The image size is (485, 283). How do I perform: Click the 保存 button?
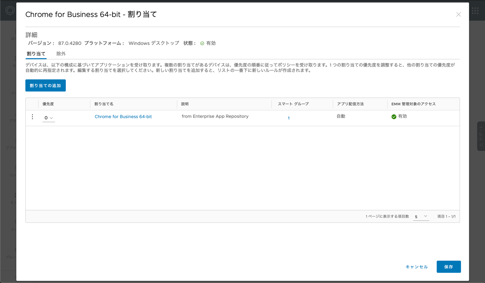pyautogui.click(x=448, y=267)
